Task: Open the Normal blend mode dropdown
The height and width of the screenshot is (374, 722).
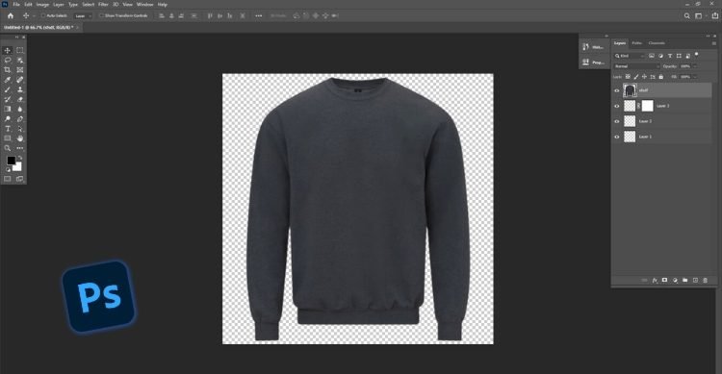Action: (x=637, y=66)
